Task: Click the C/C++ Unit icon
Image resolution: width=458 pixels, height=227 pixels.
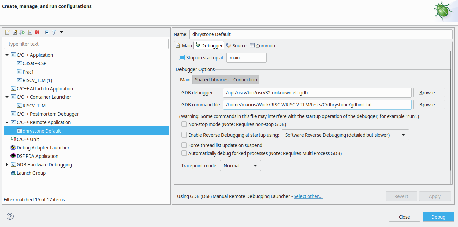Action: (x=13, y=139)
